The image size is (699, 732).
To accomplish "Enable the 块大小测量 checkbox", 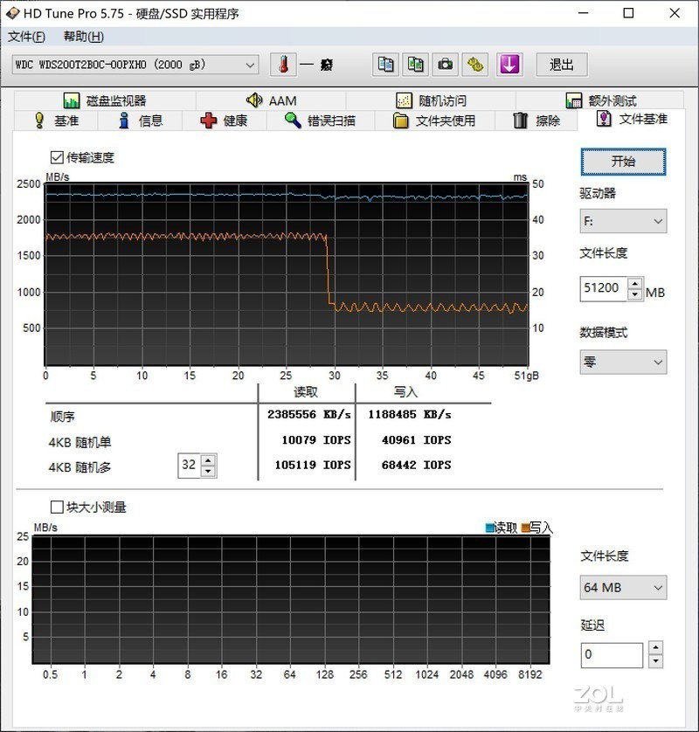I will pos(56,507).
